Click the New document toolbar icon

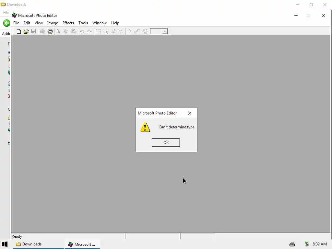[x=18, y=31]
